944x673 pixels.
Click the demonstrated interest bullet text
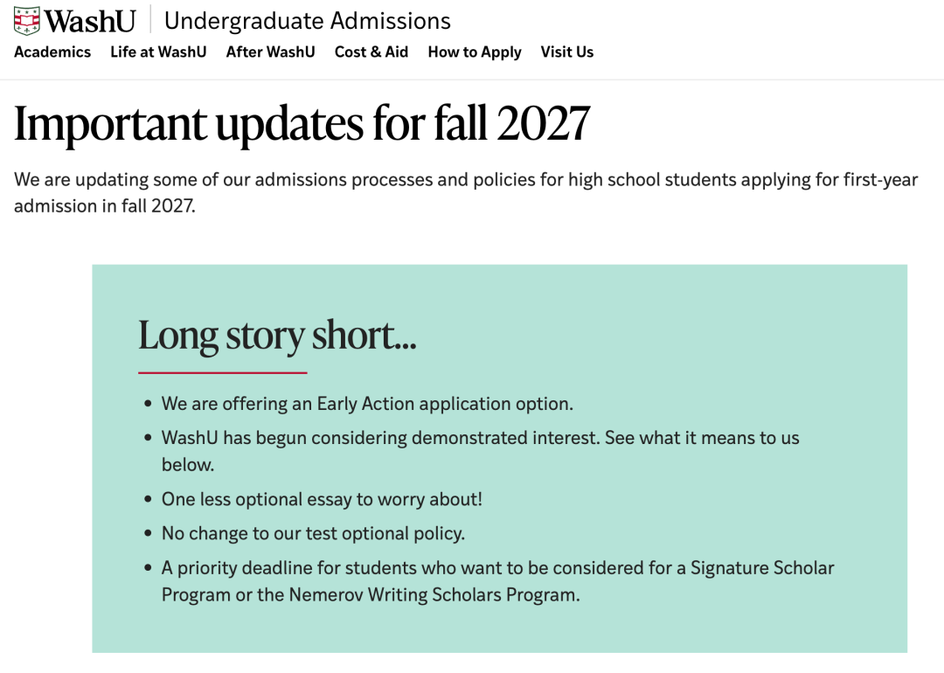[x=381, y=438]
